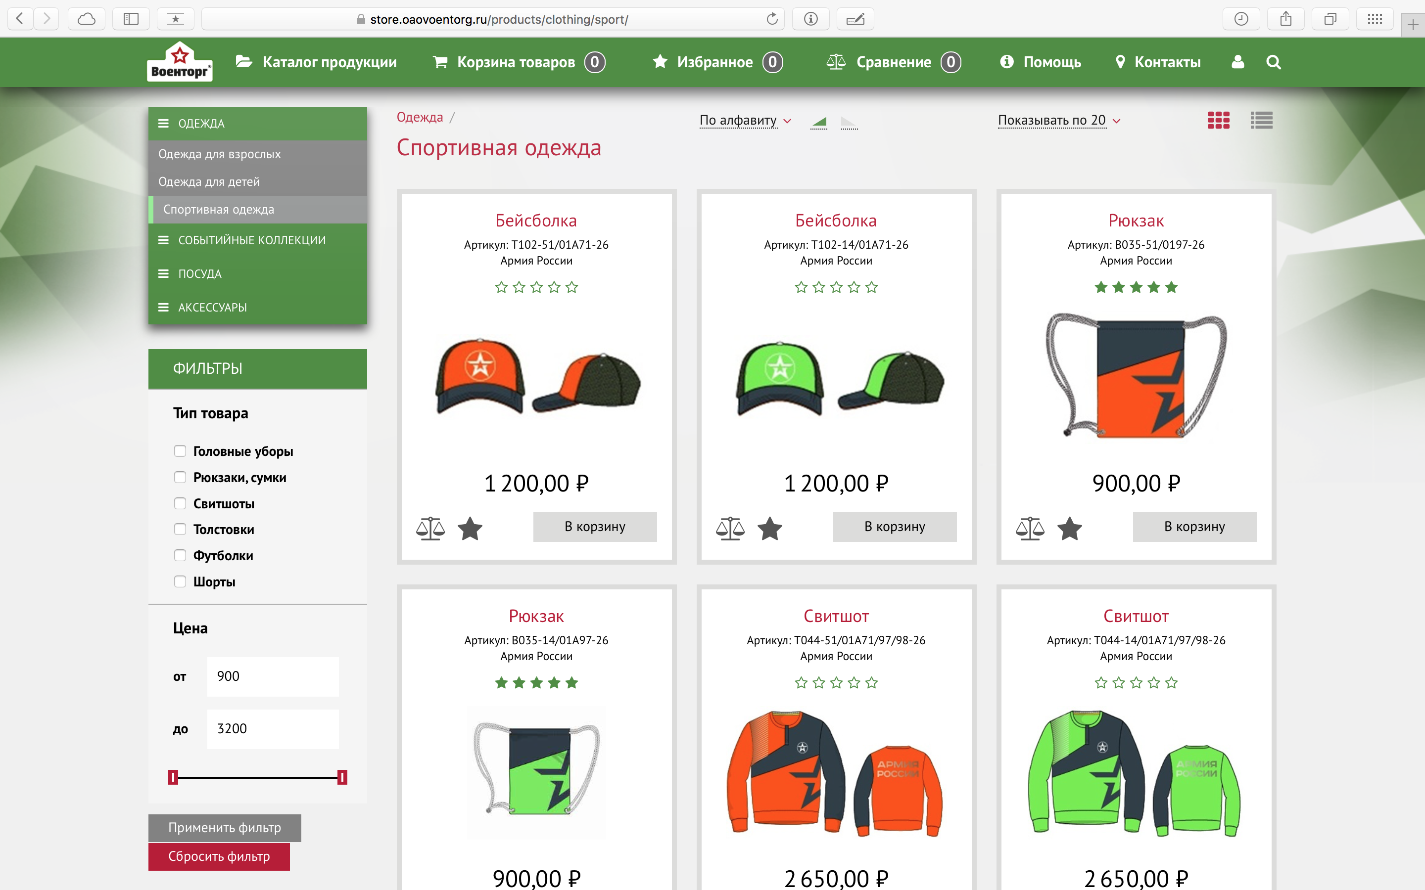1425x890 pixels.
Task: Expand the ОДЕЖДА sidebar section
Action: pyautogui.click(x=257, y=123)
